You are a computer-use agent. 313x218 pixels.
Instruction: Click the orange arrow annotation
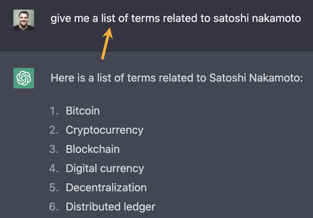(107, 44)
